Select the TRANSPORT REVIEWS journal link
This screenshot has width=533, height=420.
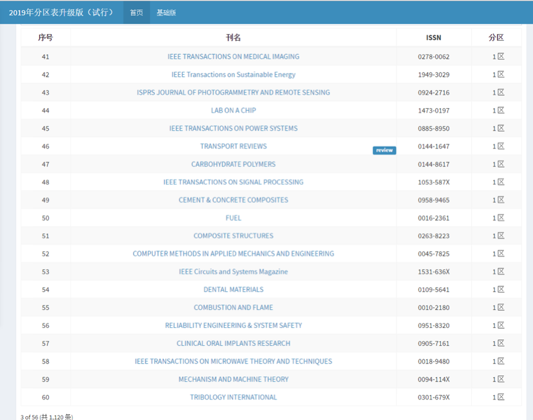pyautogui.click(x=233, y=146)
